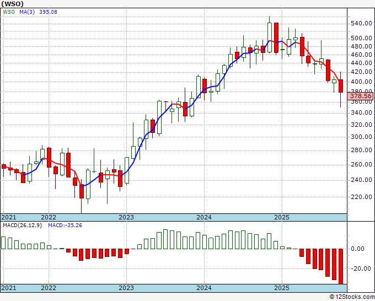Click 2022 on the price chart timeline
375x301 pixels.
point(49,217)
